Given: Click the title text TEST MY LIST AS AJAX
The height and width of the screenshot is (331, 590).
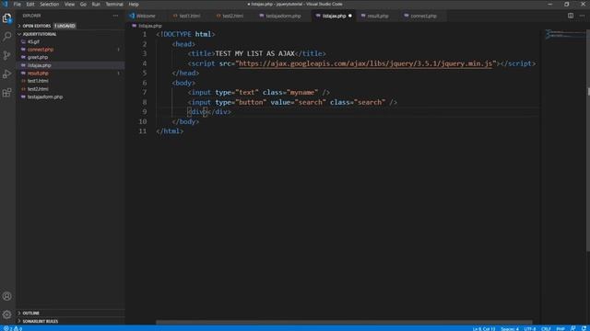Looking at the screenshot, I should (254, 53).
